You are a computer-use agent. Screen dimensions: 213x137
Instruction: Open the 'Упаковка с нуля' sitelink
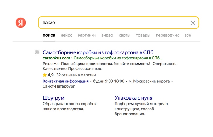click(133, 98)
